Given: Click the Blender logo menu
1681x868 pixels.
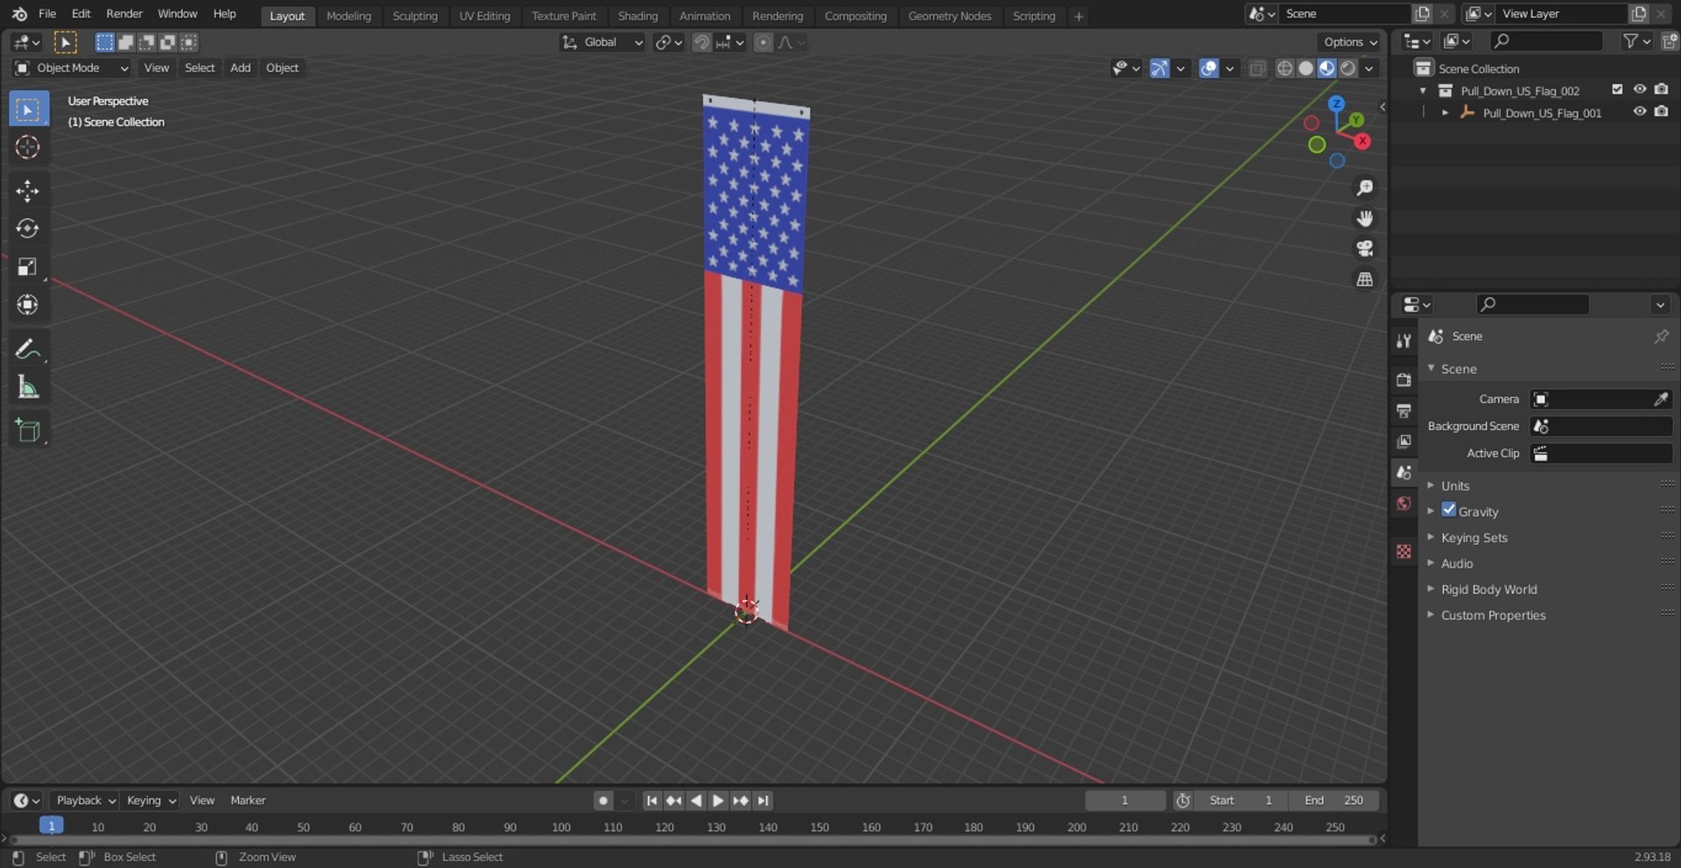Looking at the screenshot, I should (x=19, y=14).
